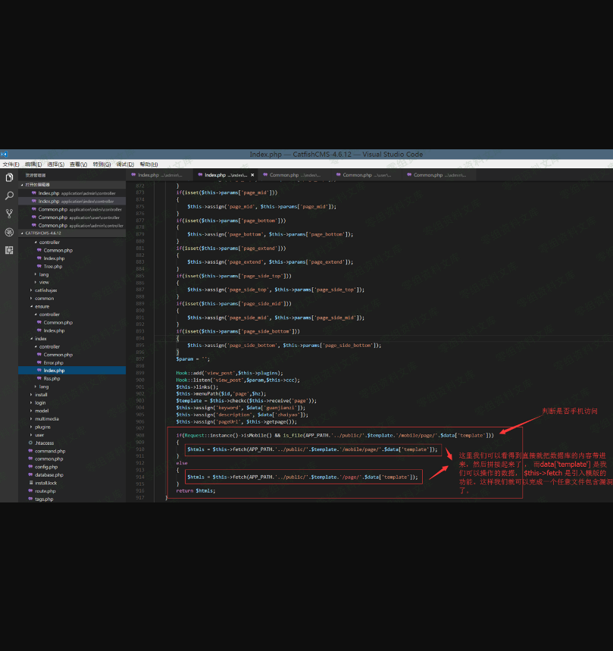Open Rss.php under index controller
The image size is (613, 651).
pyautogui.click(x=52, y=378)
